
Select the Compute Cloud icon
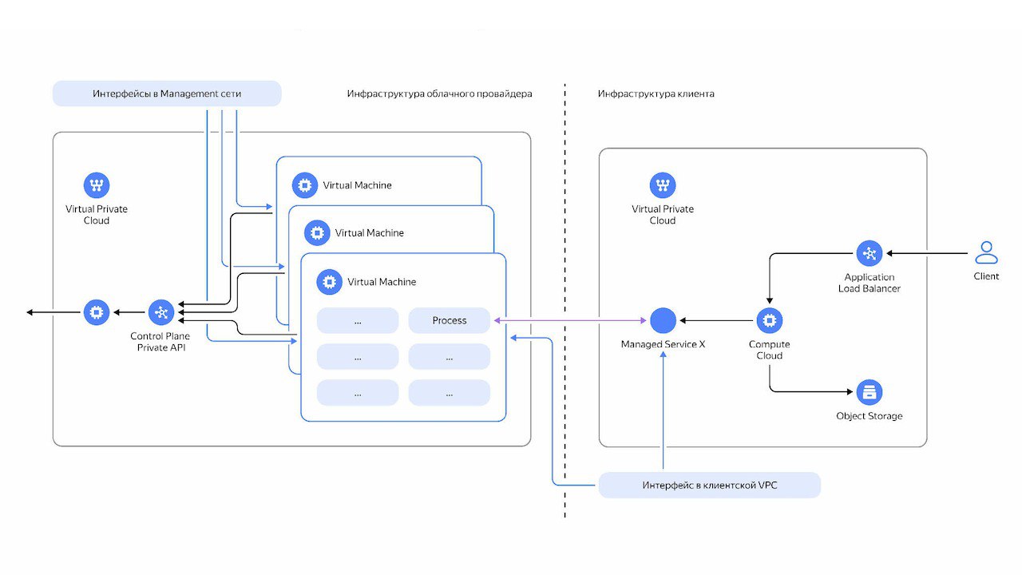[770, 320]
